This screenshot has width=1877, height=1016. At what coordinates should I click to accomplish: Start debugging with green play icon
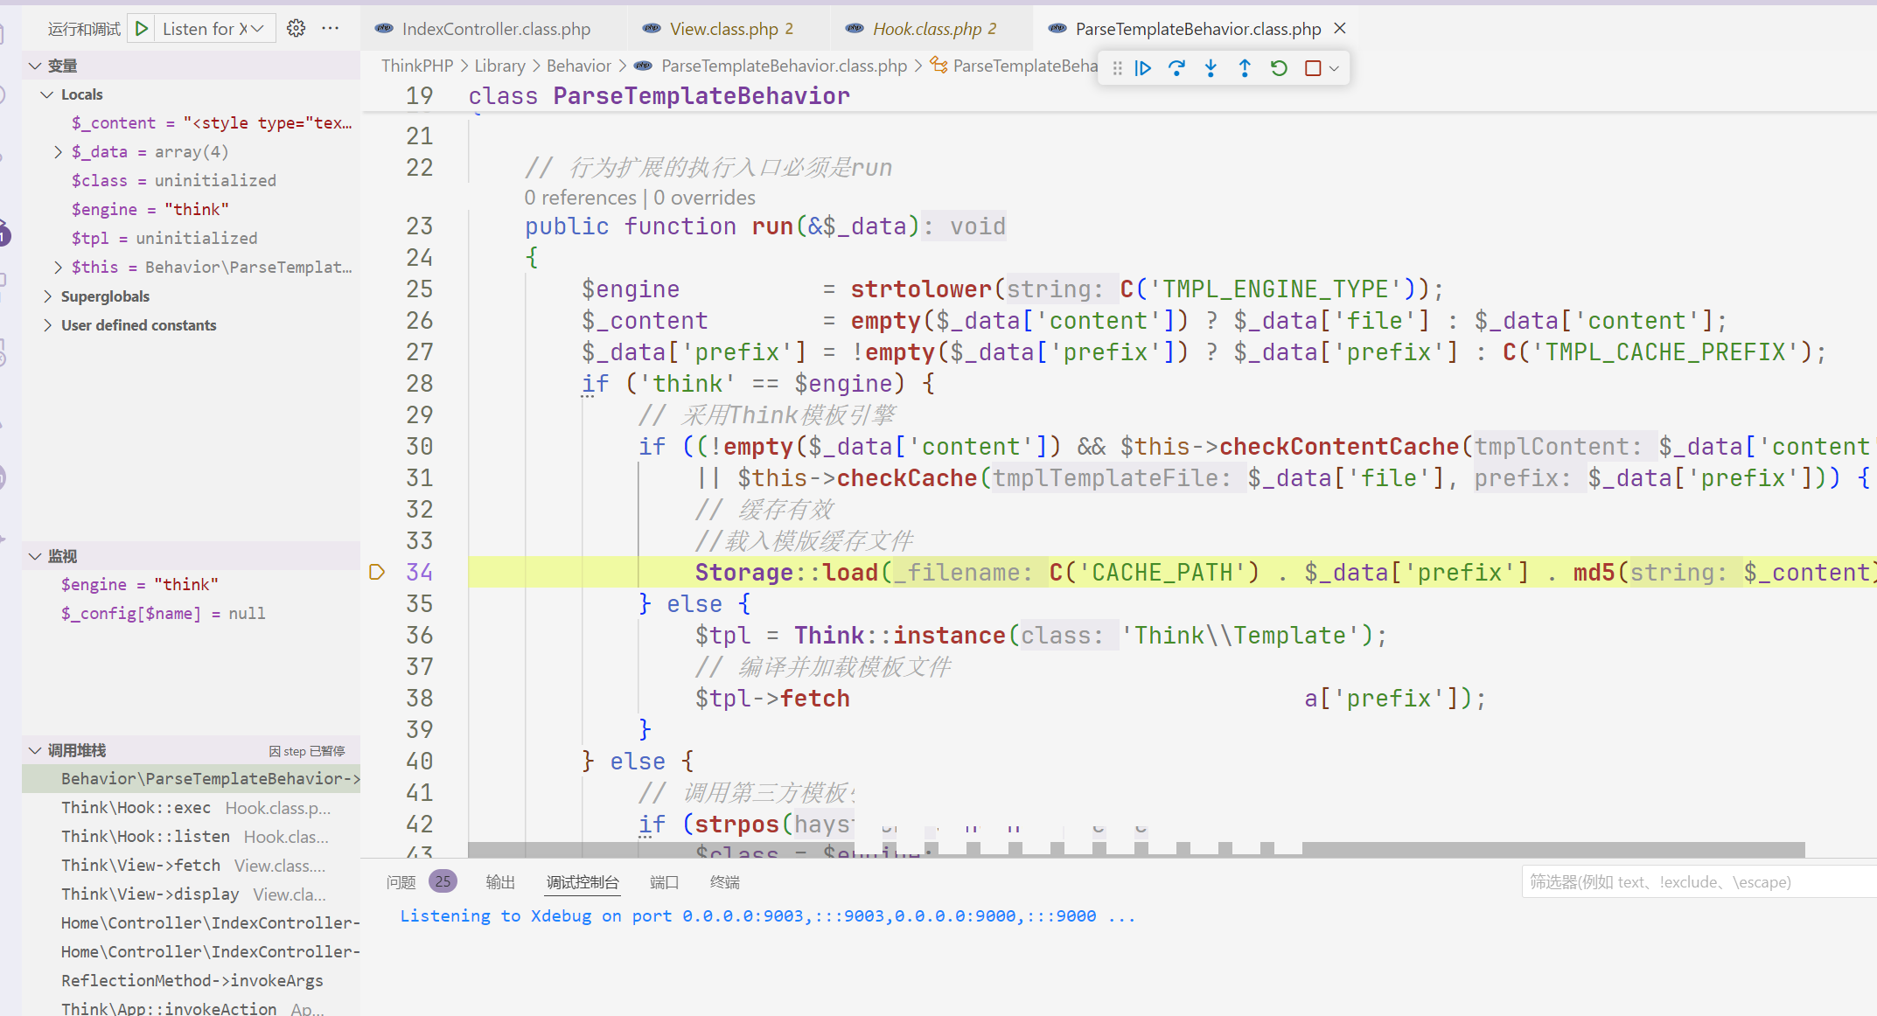(142, 29)
